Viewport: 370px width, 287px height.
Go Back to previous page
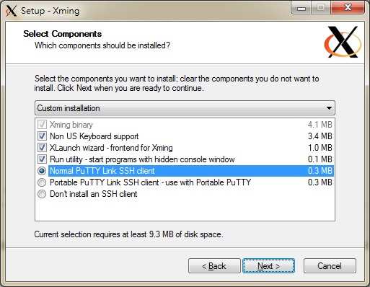click(x=214, y=266)
